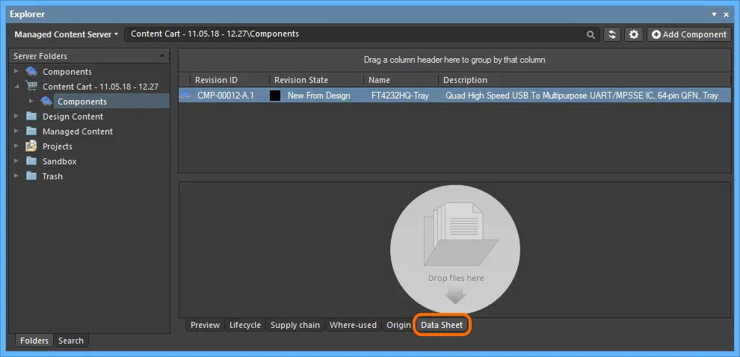
Task: Click the Projects folder icon
Action: tap(31, 146)
